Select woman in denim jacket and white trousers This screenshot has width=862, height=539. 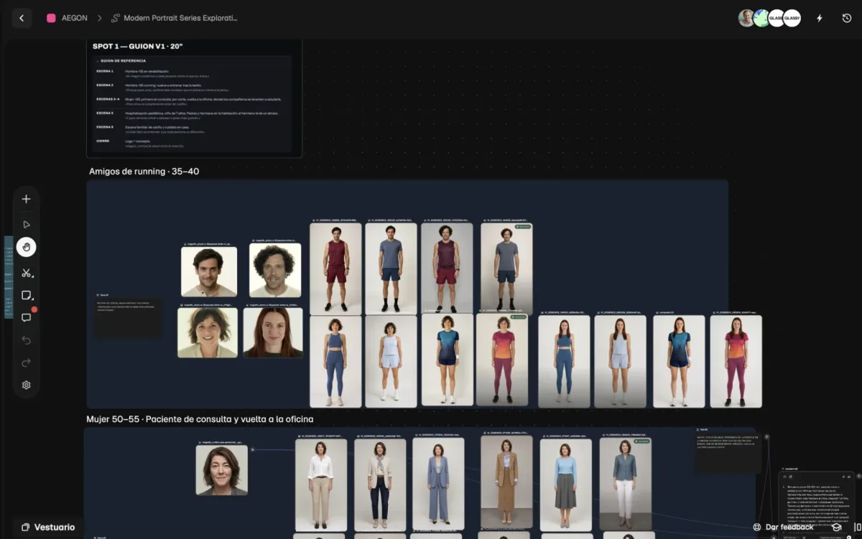[625, 484]
